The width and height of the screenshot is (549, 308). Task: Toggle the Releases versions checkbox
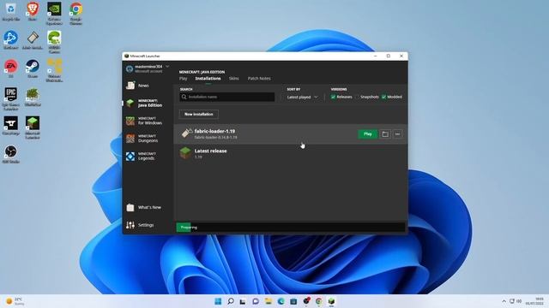(334, 97)
